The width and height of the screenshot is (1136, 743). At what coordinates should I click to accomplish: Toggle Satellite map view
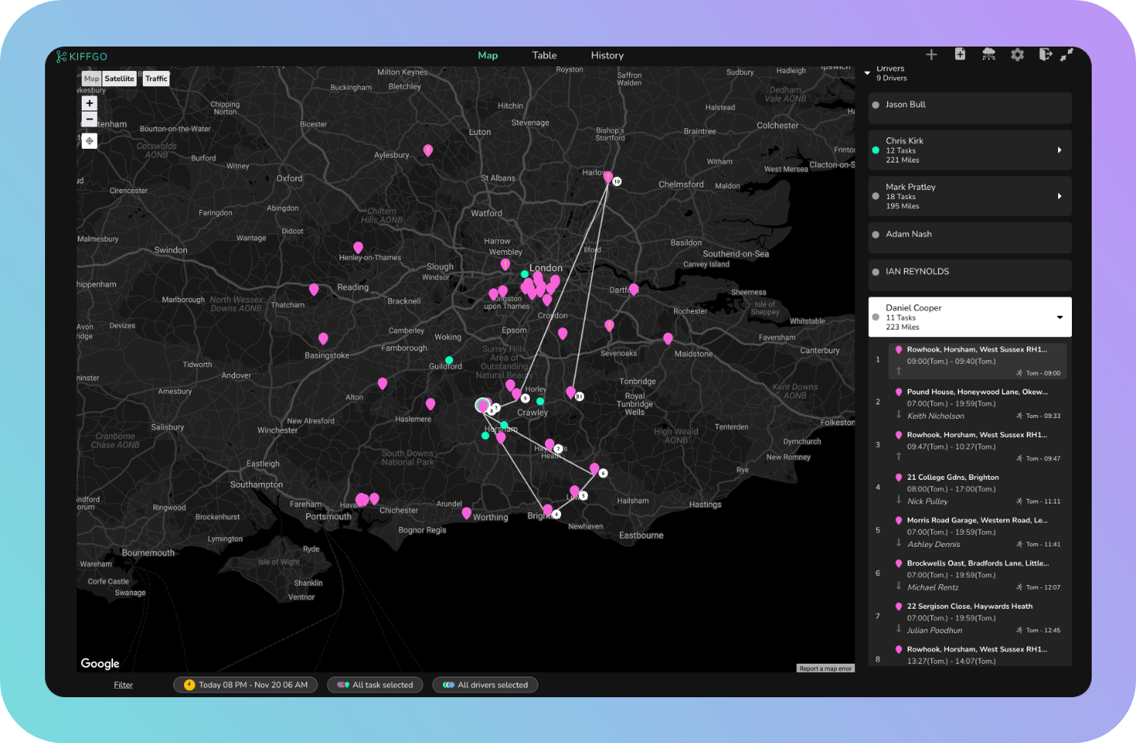(x=119, y=79)
